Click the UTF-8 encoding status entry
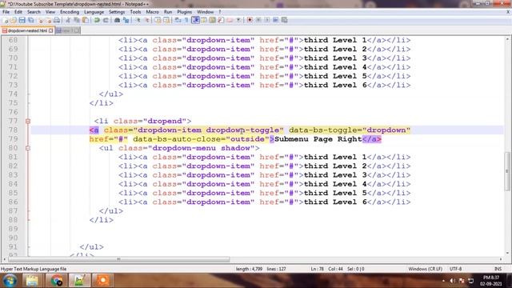 click(455, 269)
